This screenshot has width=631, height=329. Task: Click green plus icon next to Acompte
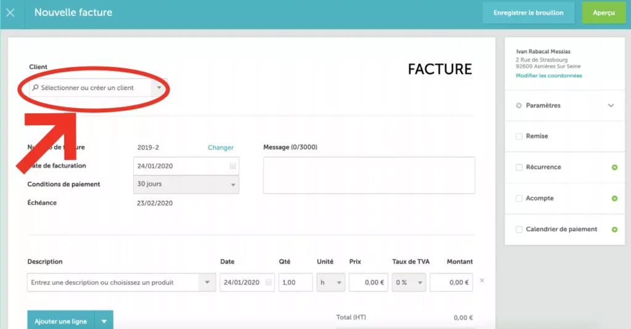point(614,198)
